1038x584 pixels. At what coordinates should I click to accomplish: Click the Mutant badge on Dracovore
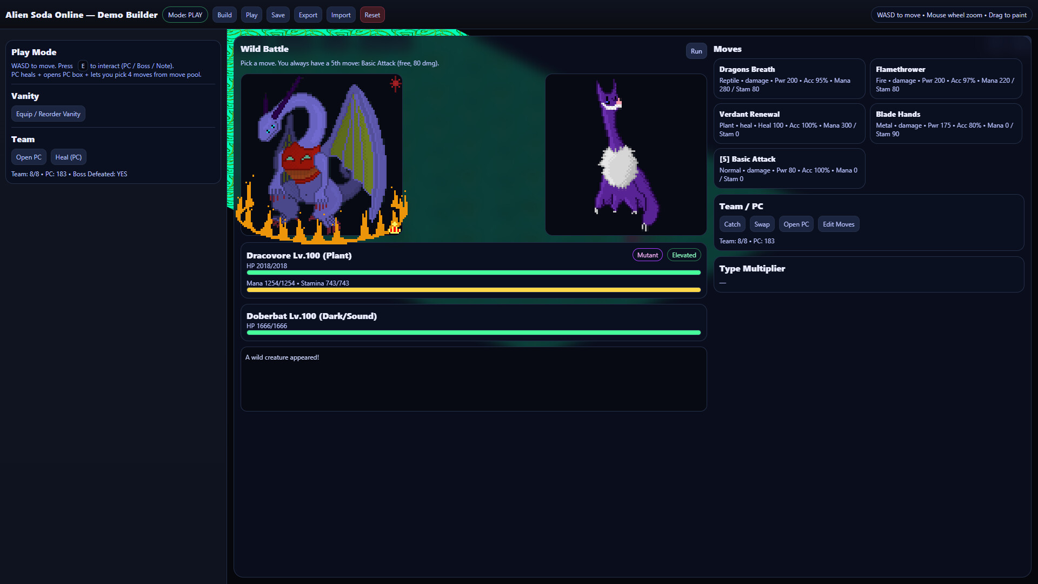647,255
